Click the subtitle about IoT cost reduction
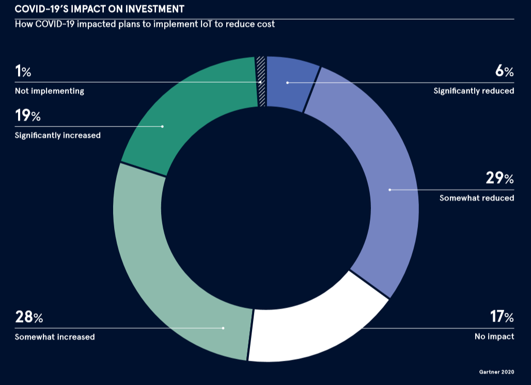 145,24
